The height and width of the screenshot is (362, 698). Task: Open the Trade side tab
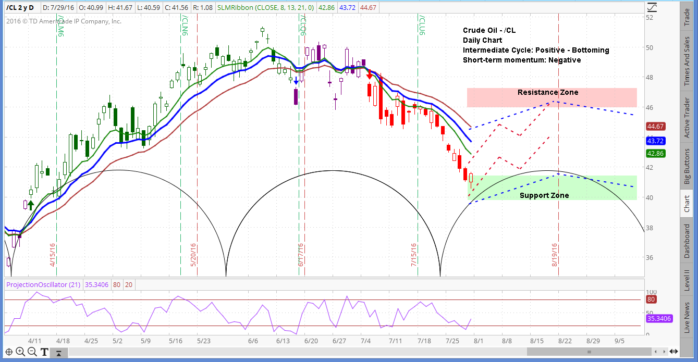coord(687,17)
